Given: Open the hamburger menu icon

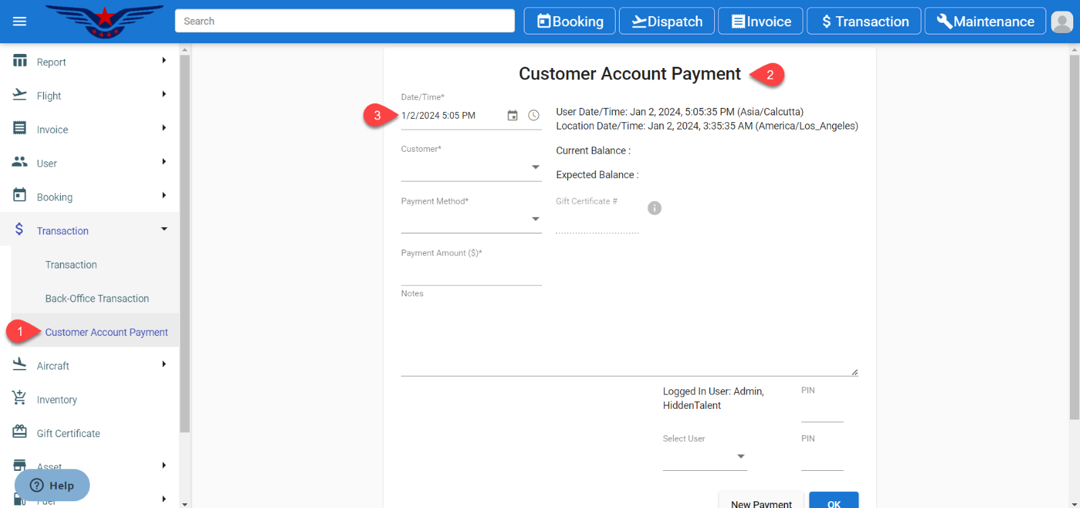Looking at the screenshot, I should [x=20, y=22].
